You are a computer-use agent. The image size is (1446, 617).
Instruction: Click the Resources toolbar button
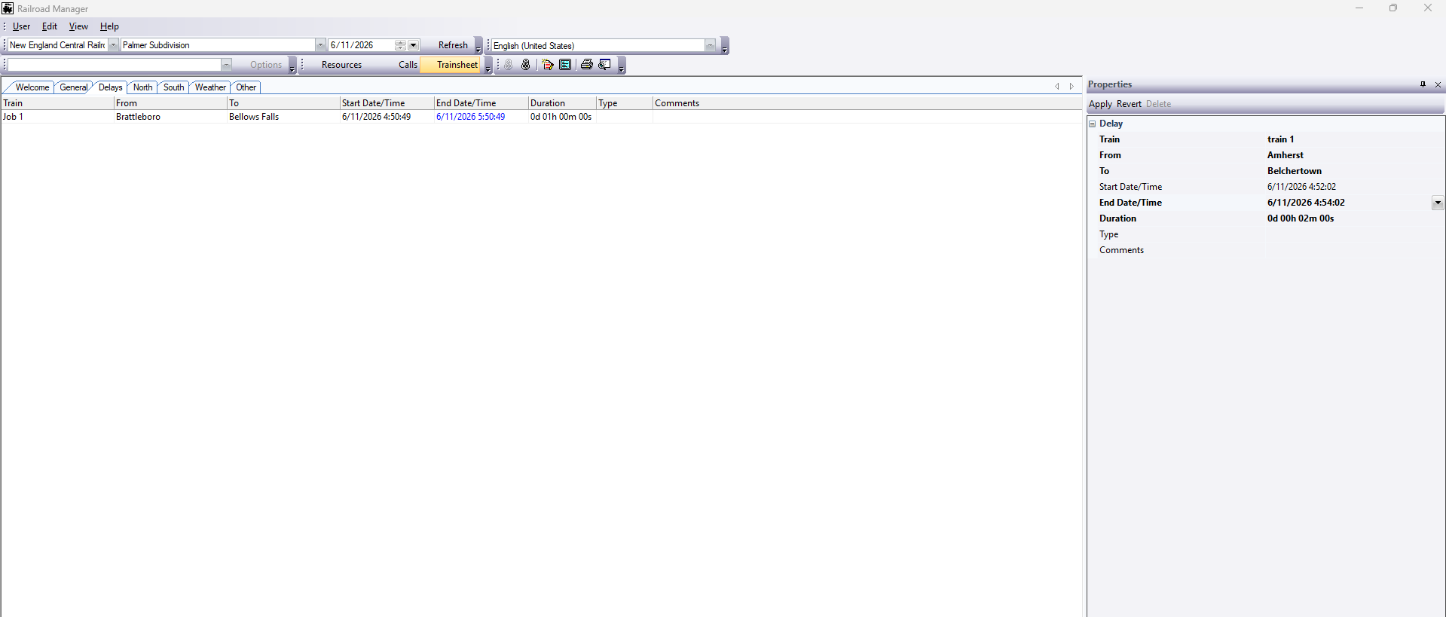coord(341,65)
